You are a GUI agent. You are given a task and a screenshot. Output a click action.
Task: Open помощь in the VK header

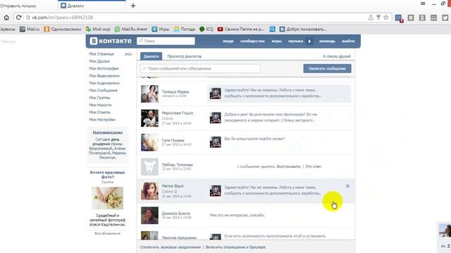pos(327,41)
